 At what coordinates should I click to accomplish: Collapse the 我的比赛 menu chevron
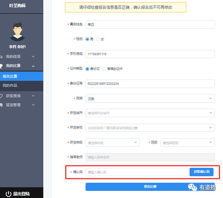(x=33, y=66)
